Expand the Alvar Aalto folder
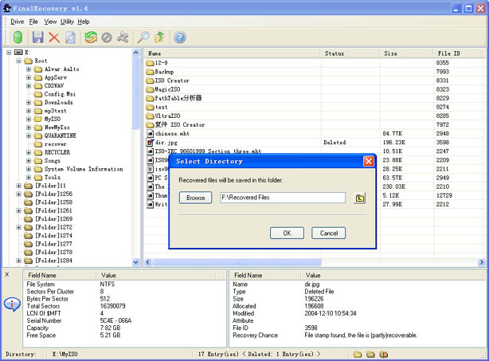Viewport: 489px width, 361px height. [29, 69]
